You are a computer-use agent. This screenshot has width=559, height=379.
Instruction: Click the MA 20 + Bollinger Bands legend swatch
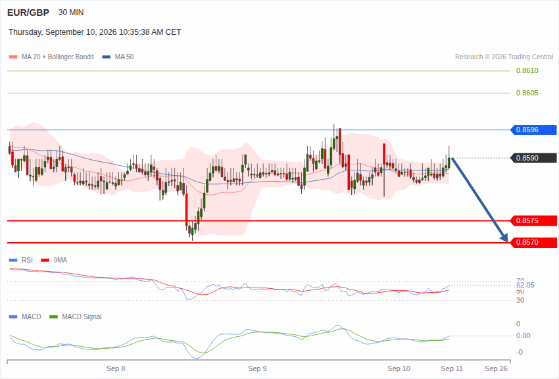[13, 57]
